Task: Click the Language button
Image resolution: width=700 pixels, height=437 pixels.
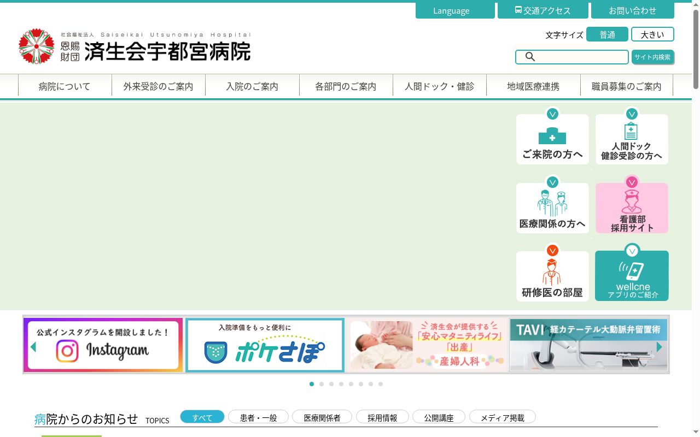Action: click(455, 10)
